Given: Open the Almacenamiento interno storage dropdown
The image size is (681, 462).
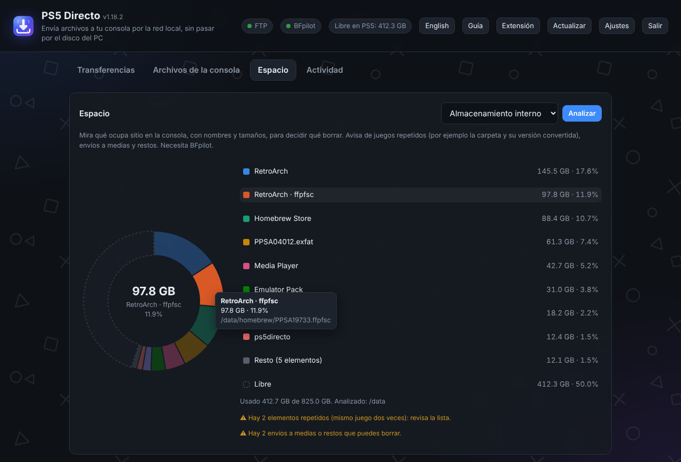Looking at the screenshot, I should [x=499, y=113].
